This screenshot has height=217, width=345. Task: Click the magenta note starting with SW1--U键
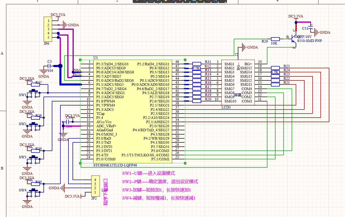click(x=149, y=173)
